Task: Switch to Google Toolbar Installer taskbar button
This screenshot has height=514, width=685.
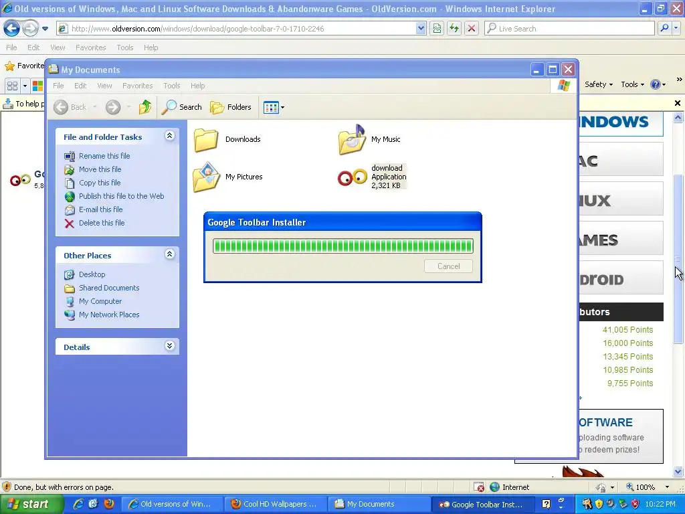Action: click(x=482, y=504)
